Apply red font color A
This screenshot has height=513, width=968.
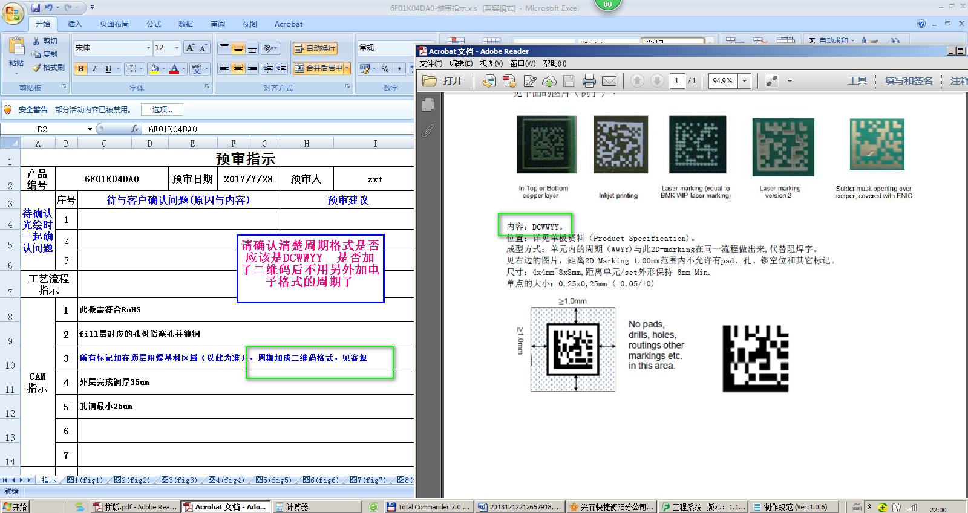tap(174, 69)
